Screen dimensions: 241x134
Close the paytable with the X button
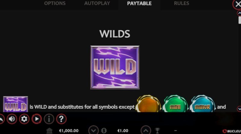point(237,4)
